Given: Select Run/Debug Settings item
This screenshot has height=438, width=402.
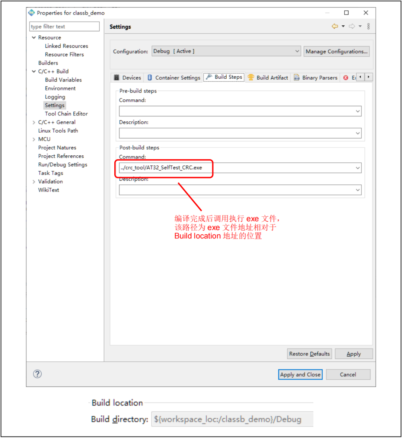Looking at the screenshot, I should click(63, 165).
